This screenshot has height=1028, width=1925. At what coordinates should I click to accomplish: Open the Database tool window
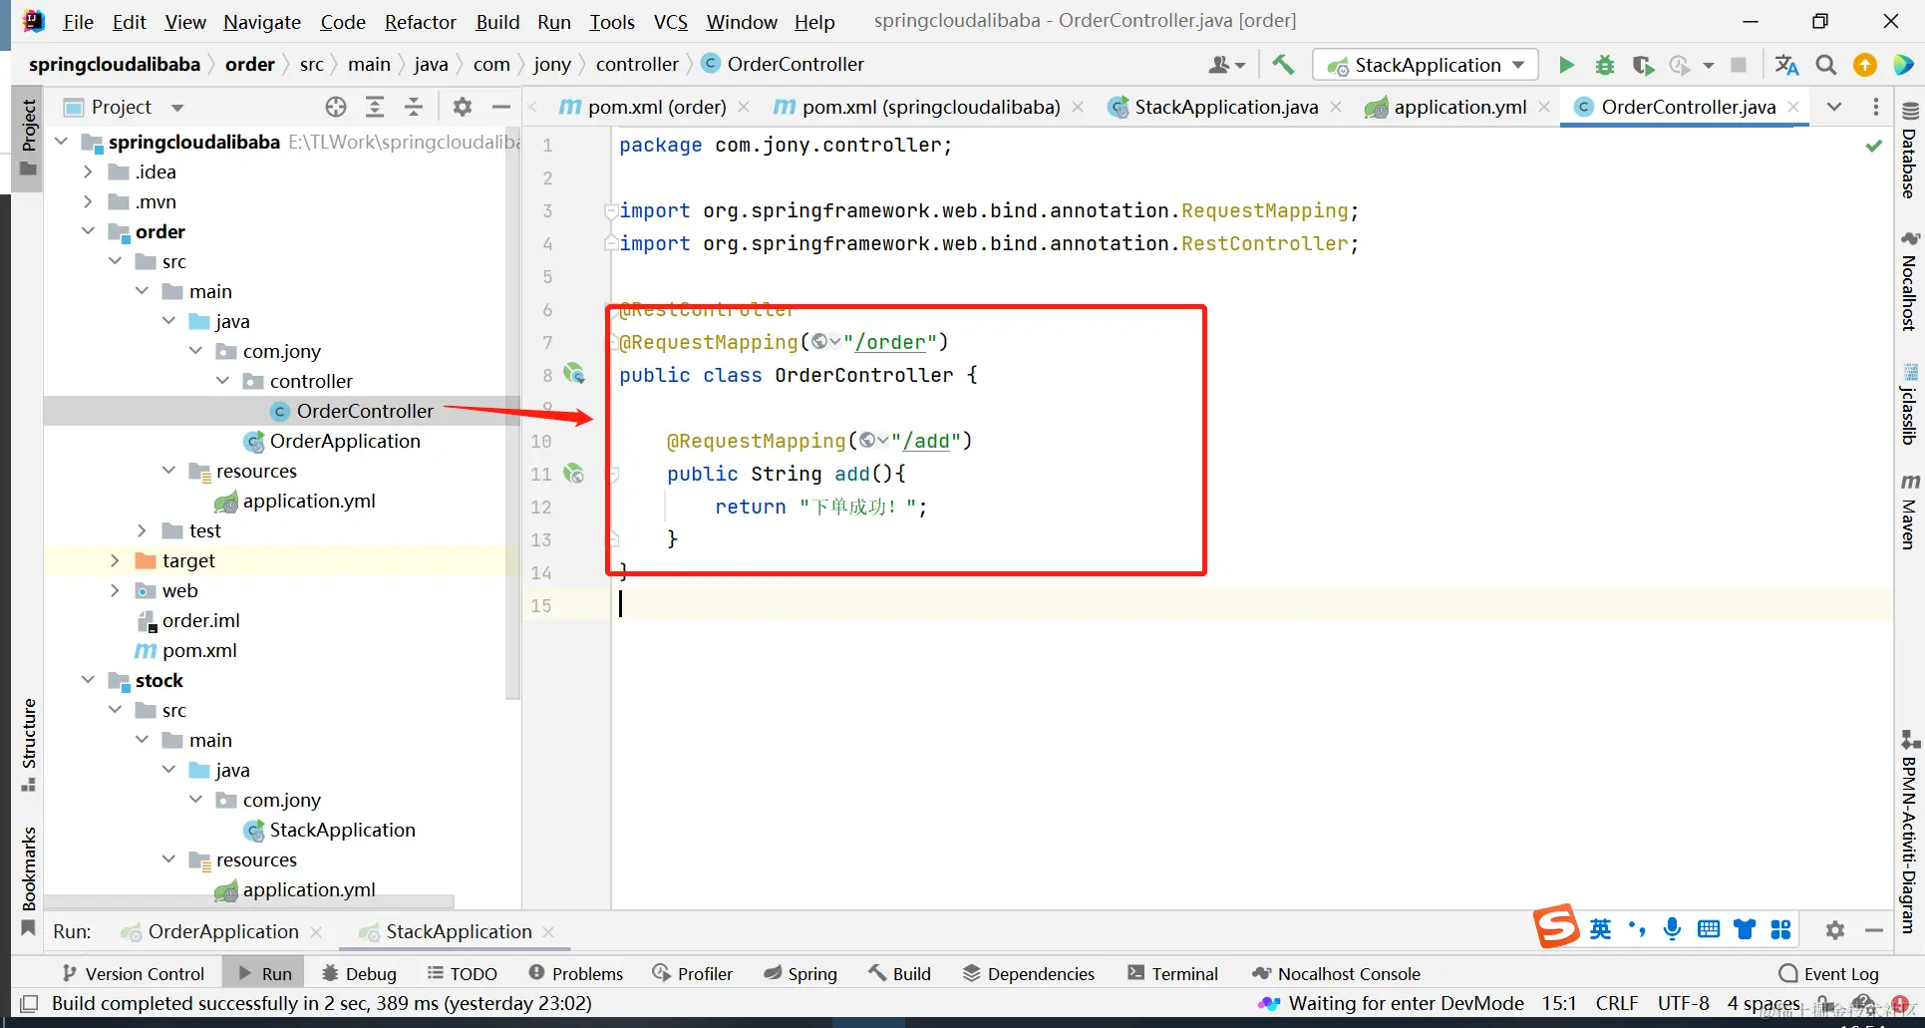1909,152
